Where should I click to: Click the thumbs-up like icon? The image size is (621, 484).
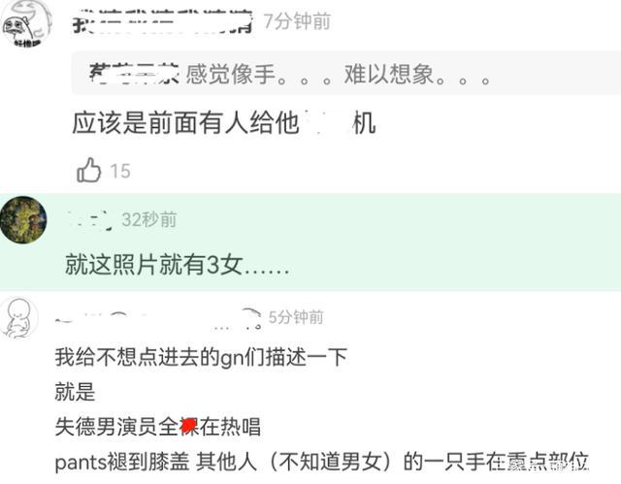point(88,170)
